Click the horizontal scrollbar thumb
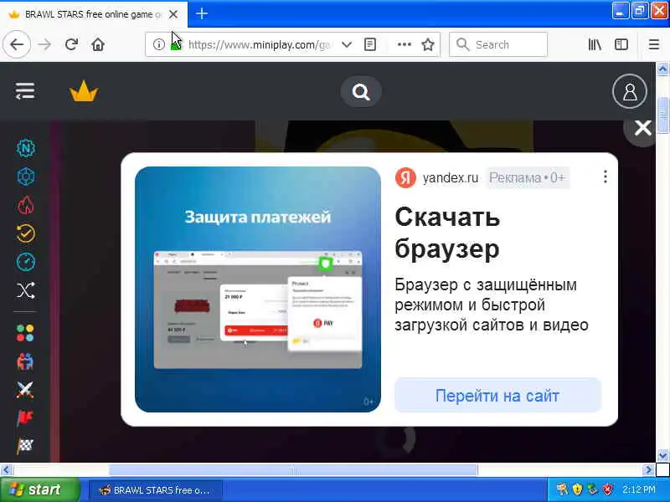Screen dimensions: 670x502 293,470
